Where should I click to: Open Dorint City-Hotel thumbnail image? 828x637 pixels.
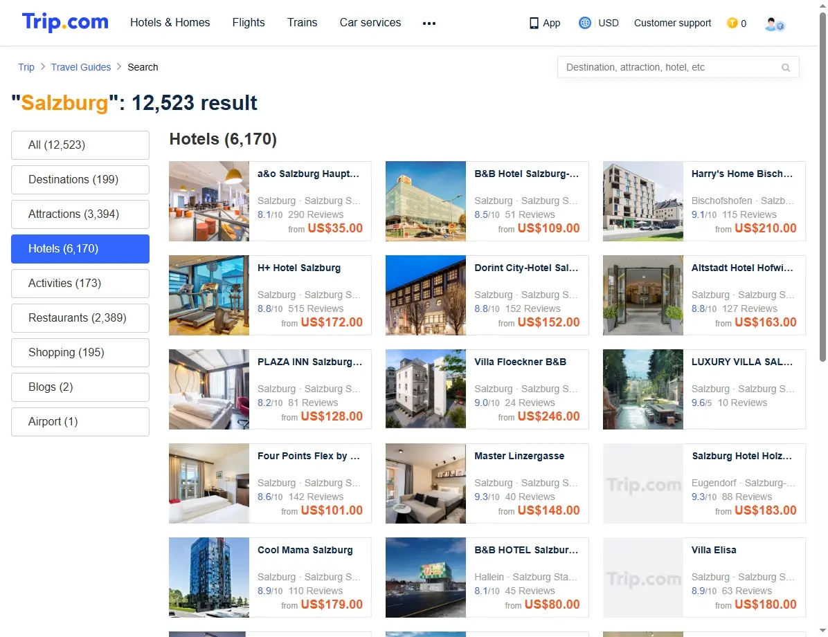(x=426, y=295)
